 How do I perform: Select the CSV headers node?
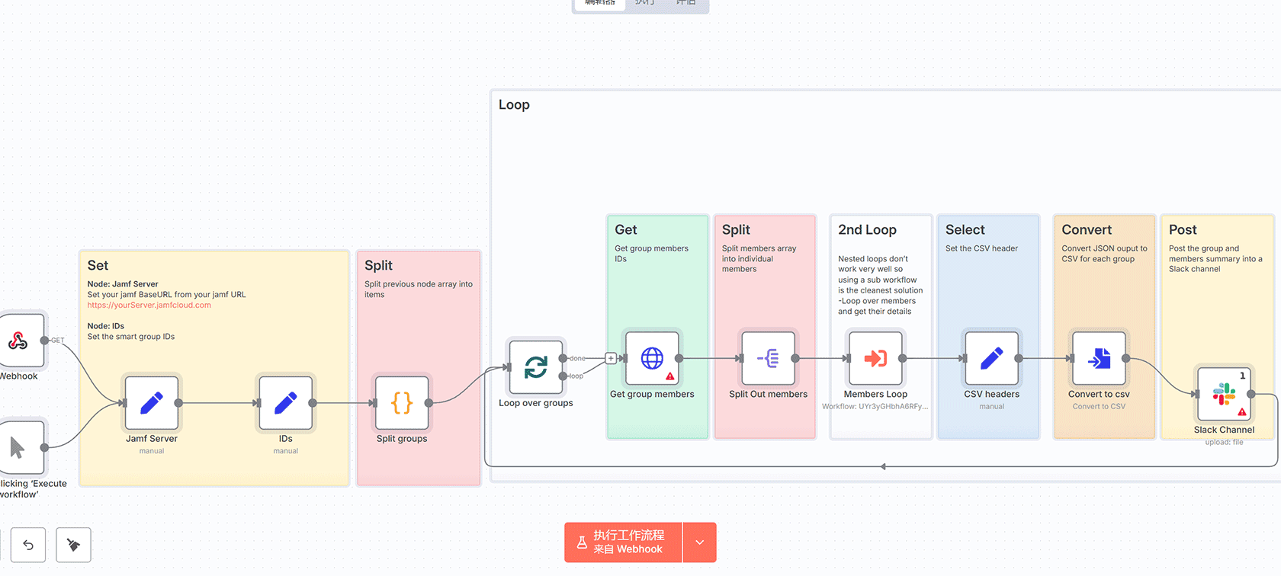click(991, 358)
